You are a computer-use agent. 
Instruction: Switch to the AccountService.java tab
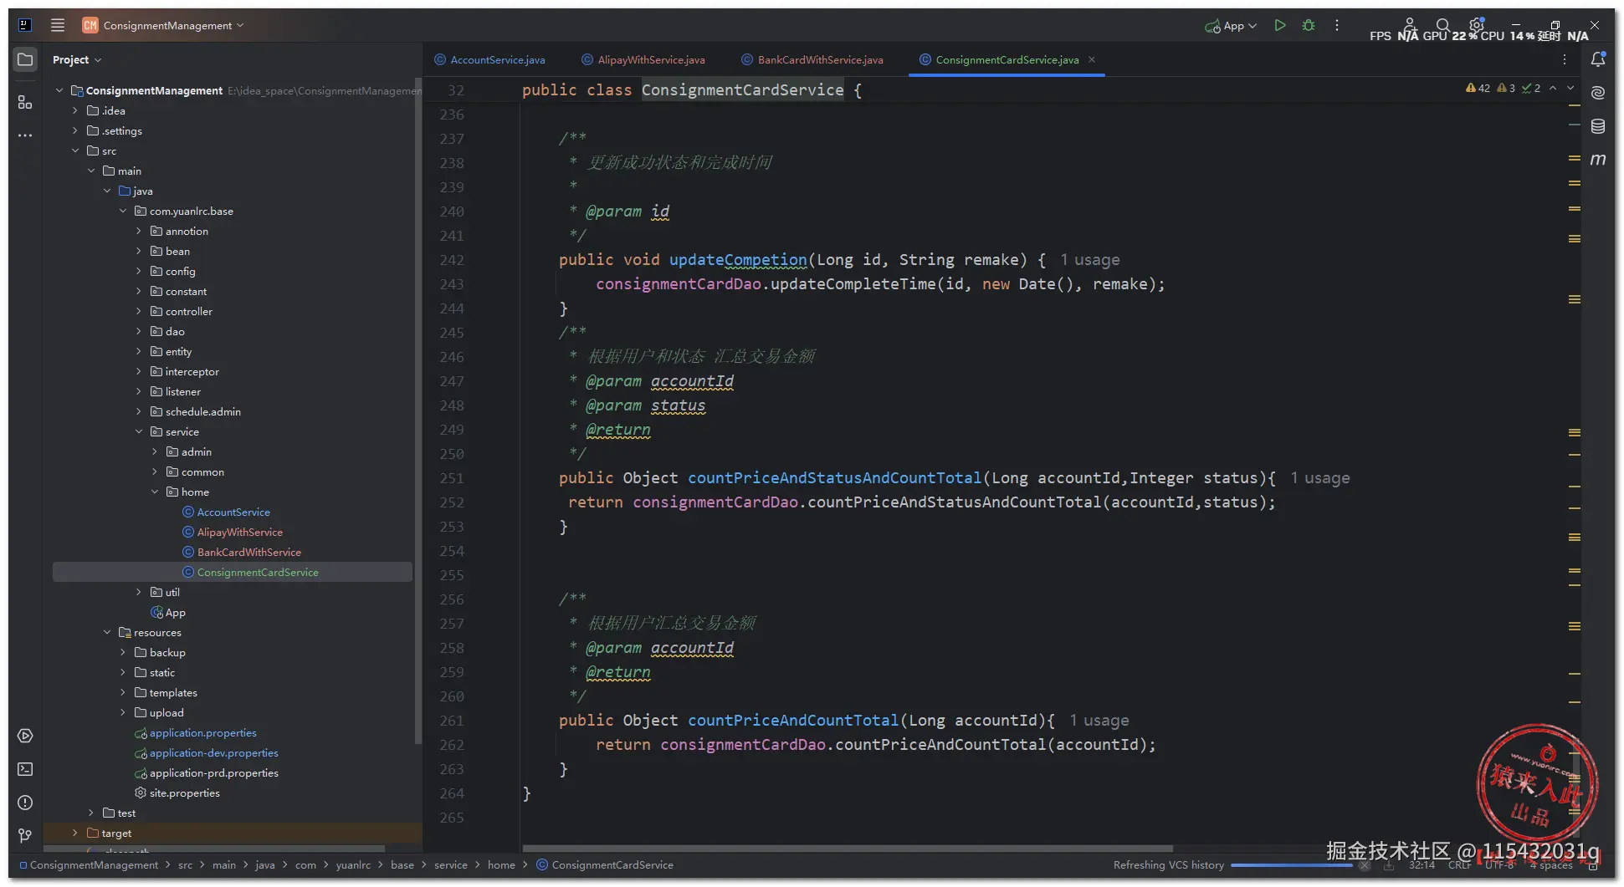click(490, 59)
